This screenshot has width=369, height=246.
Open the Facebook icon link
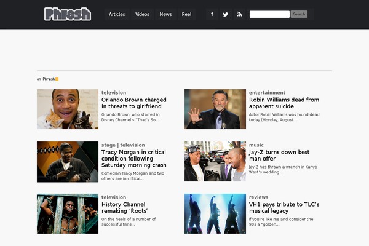click(212, 14)
